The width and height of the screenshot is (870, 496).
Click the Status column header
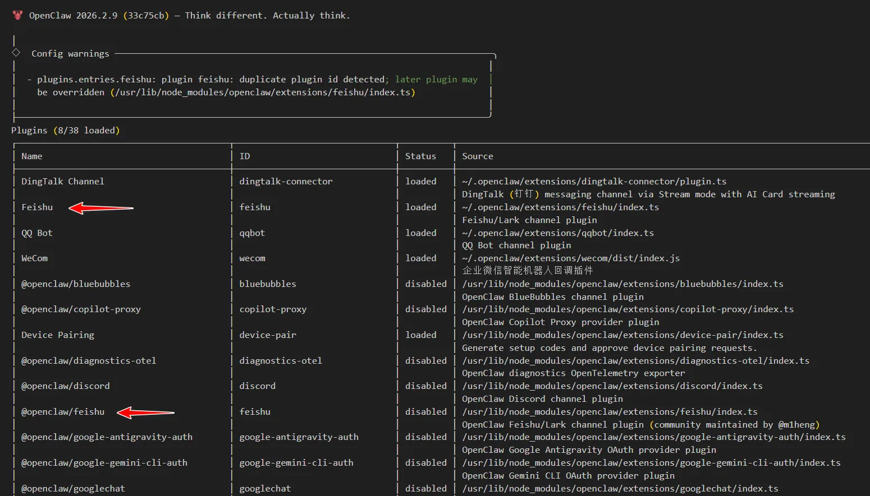click(x=420, y=156)
